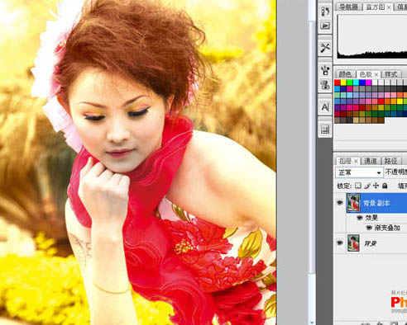Image resolution: width=407 pixels, height=325 pixels.
Task: Switch to the 颜色 color tab
Action: click(345, 74)
